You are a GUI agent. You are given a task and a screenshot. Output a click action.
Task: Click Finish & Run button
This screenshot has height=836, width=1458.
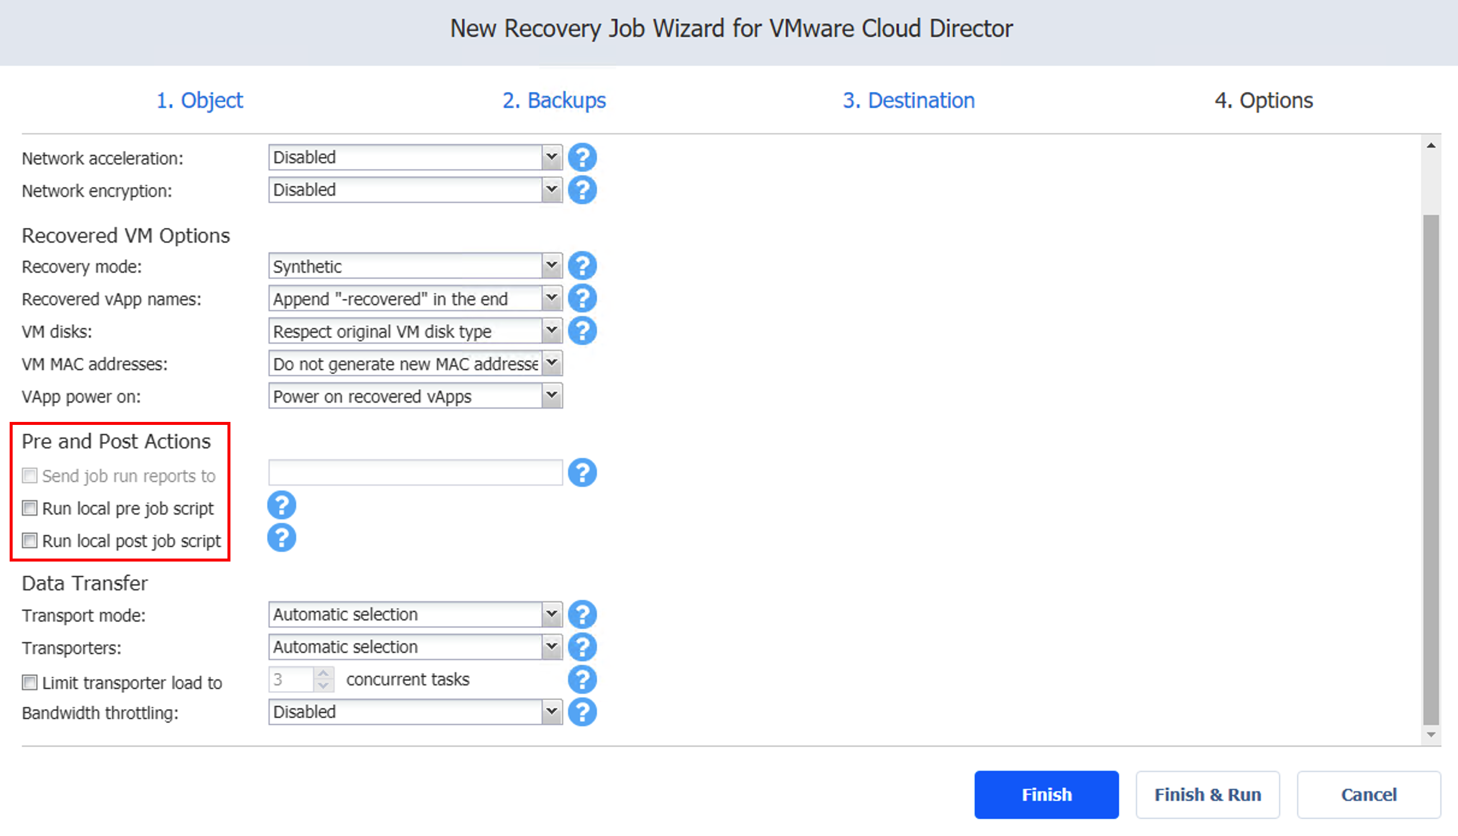coord(1208,794)
